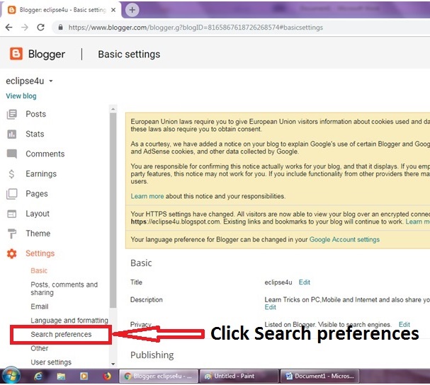The height and width of the screenshot is (385, 430).
Task: Click sidebar scrollbar up arrow
Action: click(113, 109)
